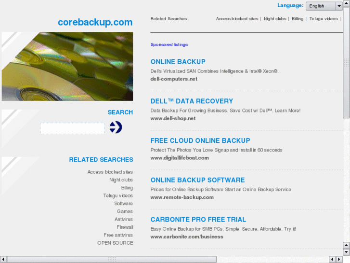Open Free antivirus in sidebar related searches
Viewport: 350px width, 263px height.
tap(118, 235)
